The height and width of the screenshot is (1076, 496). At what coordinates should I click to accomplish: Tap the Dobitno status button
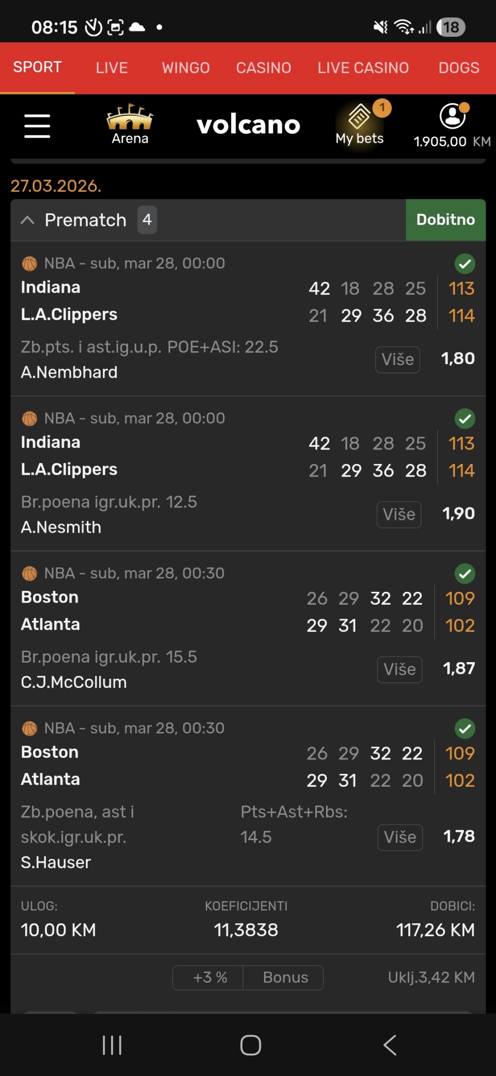click(445, 220)
